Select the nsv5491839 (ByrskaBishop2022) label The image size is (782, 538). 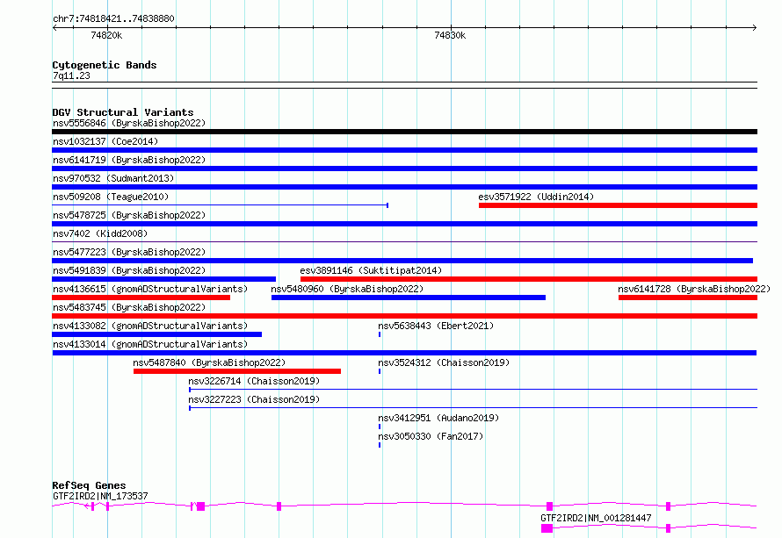point(129,270)
